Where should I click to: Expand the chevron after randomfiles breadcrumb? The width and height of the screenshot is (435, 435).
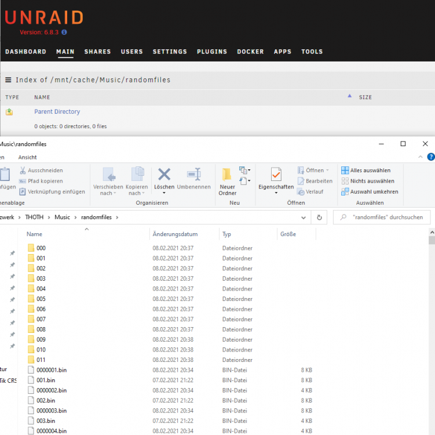(117, 217)
